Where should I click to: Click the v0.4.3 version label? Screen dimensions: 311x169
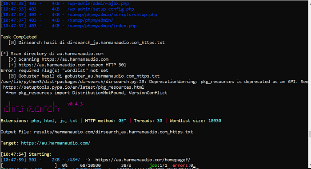(75, 104)
